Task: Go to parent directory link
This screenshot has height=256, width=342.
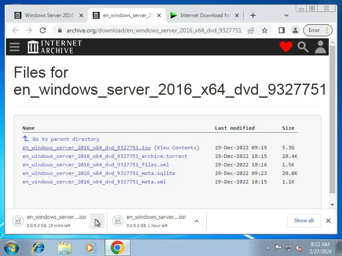Action: (66, 139)
